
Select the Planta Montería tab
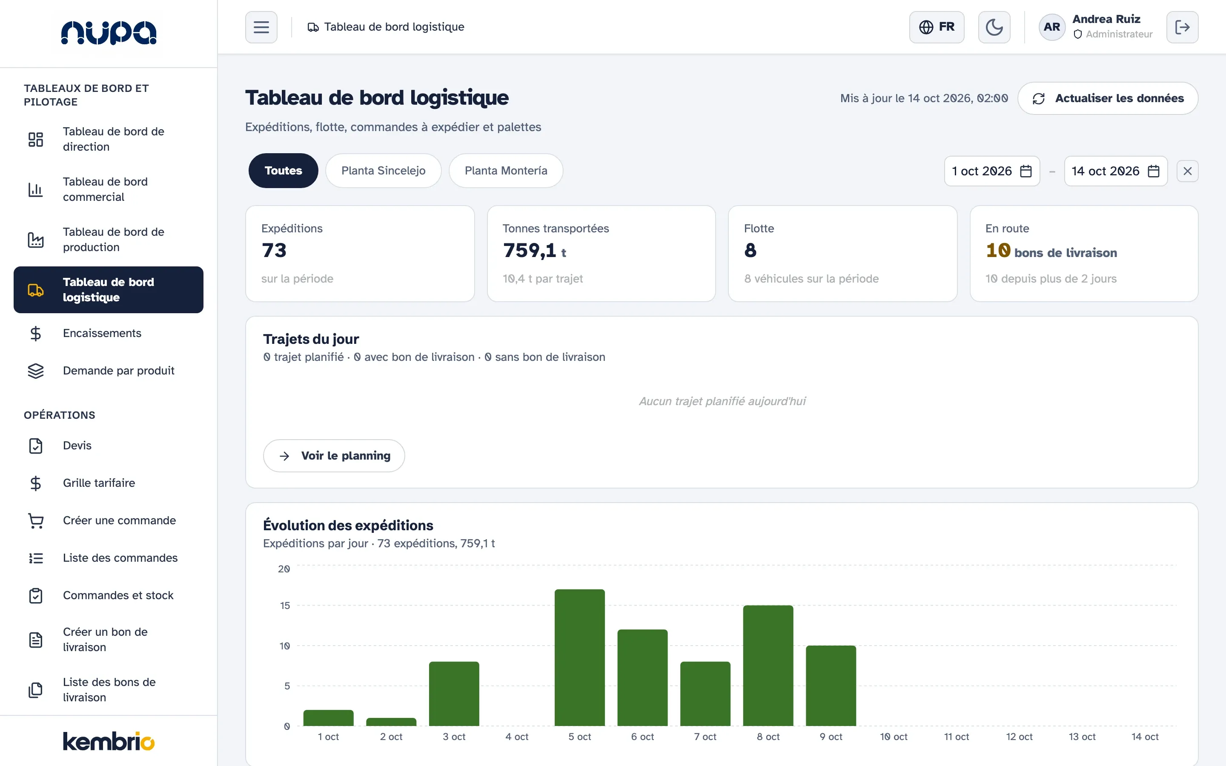[x=506, y=171]
